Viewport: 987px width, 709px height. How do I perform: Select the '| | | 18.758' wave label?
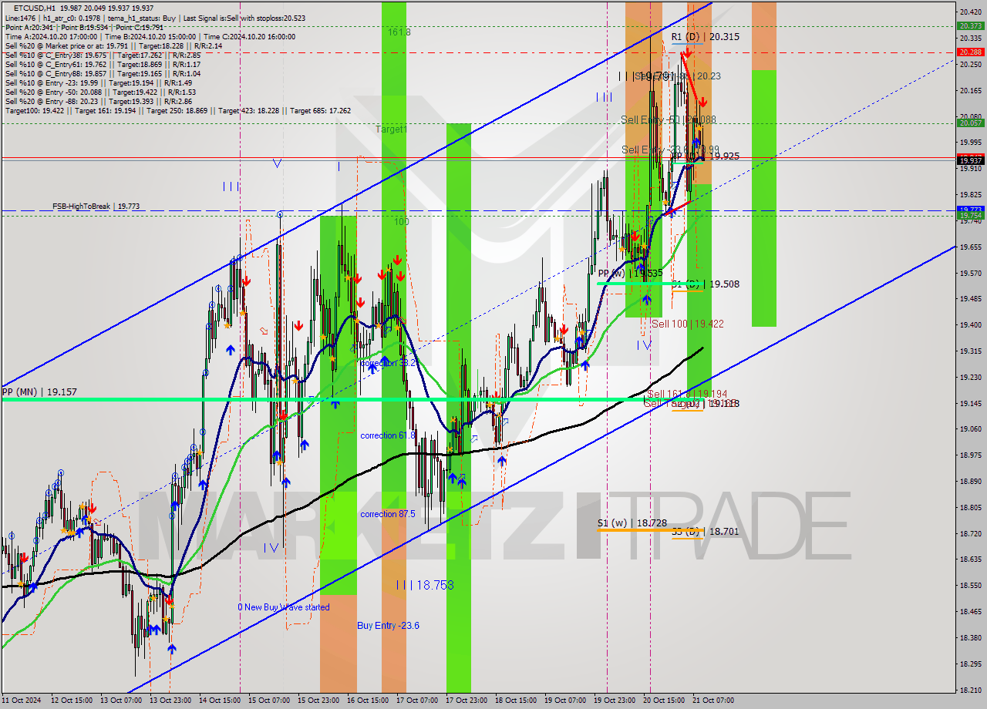(x=425, y=585)
